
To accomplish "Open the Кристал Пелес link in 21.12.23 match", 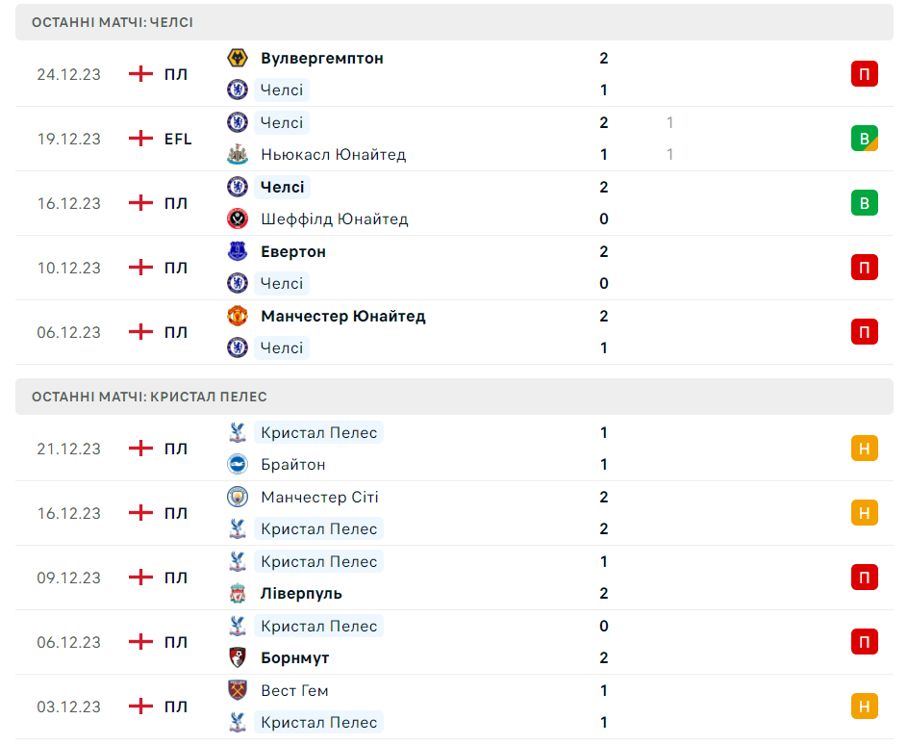I will click(318, 432).
